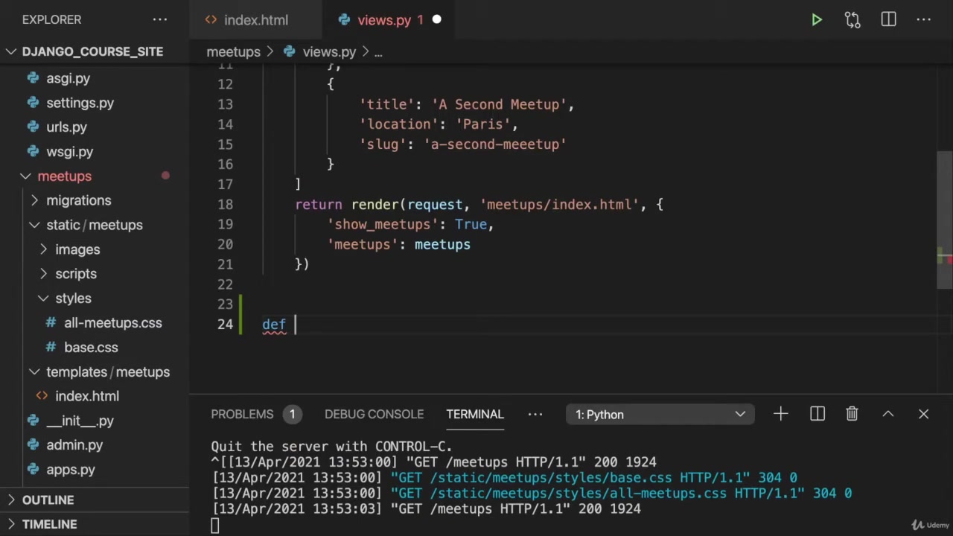Kill terminal with trash icon
The width and height of the screenshot is (953, 536).
point(852,414)
